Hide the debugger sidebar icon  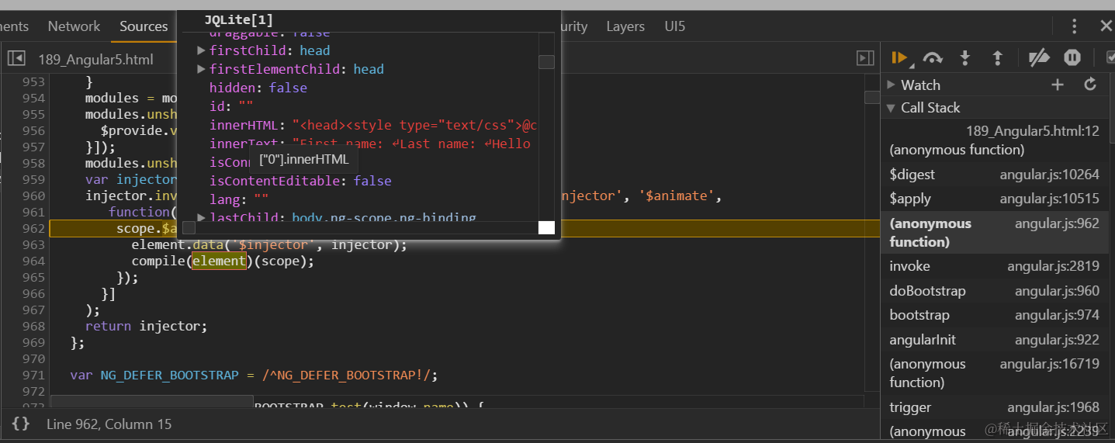pos(865,59)
